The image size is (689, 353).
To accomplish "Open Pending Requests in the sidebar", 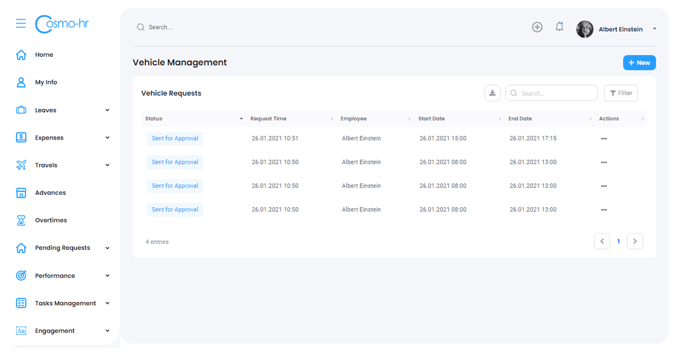I will (x=62, y=248).
